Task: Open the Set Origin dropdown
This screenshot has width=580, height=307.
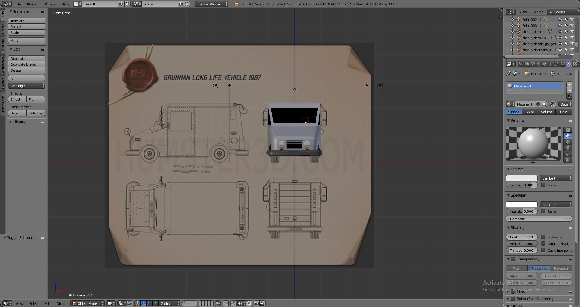Action: pos(27,86)
